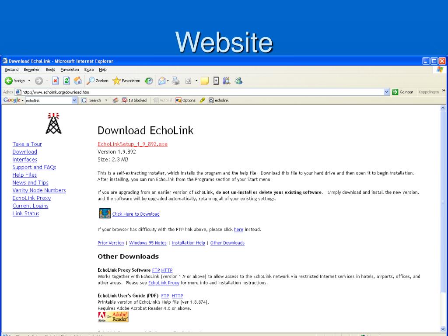The height and width of the screenshot is (336, 448).
Task: Click FTP link for EchoLink Proxy Software
Action: pyautogui.click(x=156, y=270)
